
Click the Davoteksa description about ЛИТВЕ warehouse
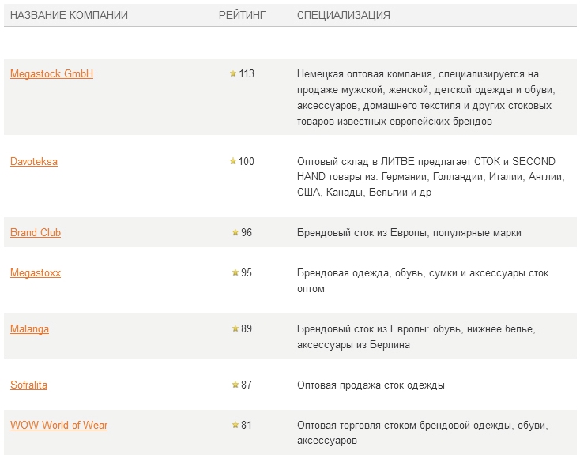click(431, 177)
